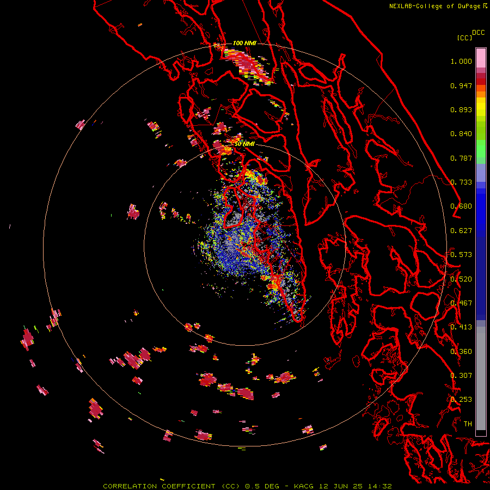Select the 0.680 legend value
Screen dimensions: 490x490
coord(461,206)
